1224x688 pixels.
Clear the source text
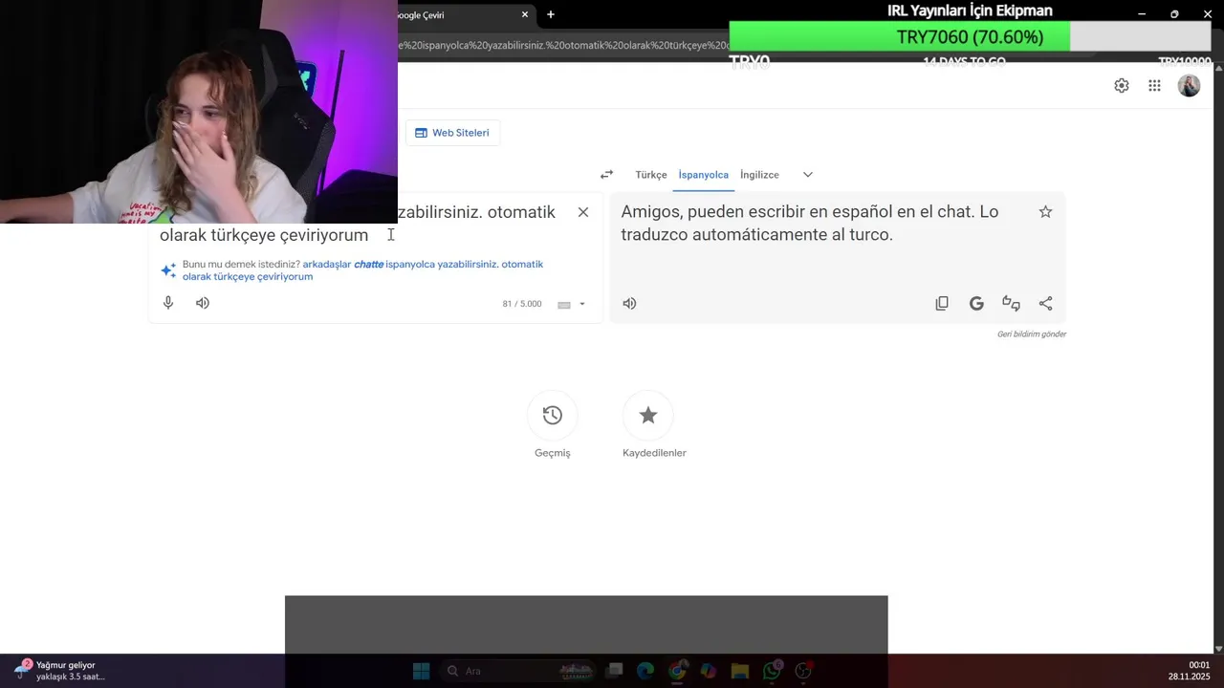pyautogui.click(x=583, y=212)
